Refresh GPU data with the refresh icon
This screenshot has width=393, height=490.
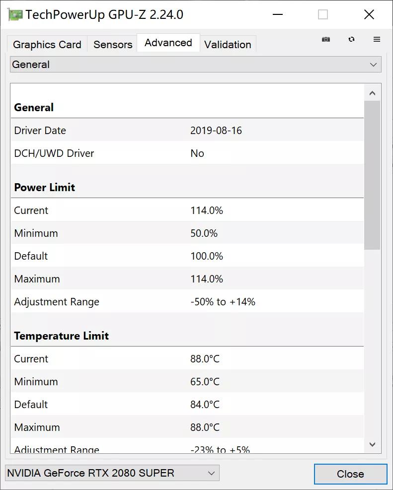[351, 39]
